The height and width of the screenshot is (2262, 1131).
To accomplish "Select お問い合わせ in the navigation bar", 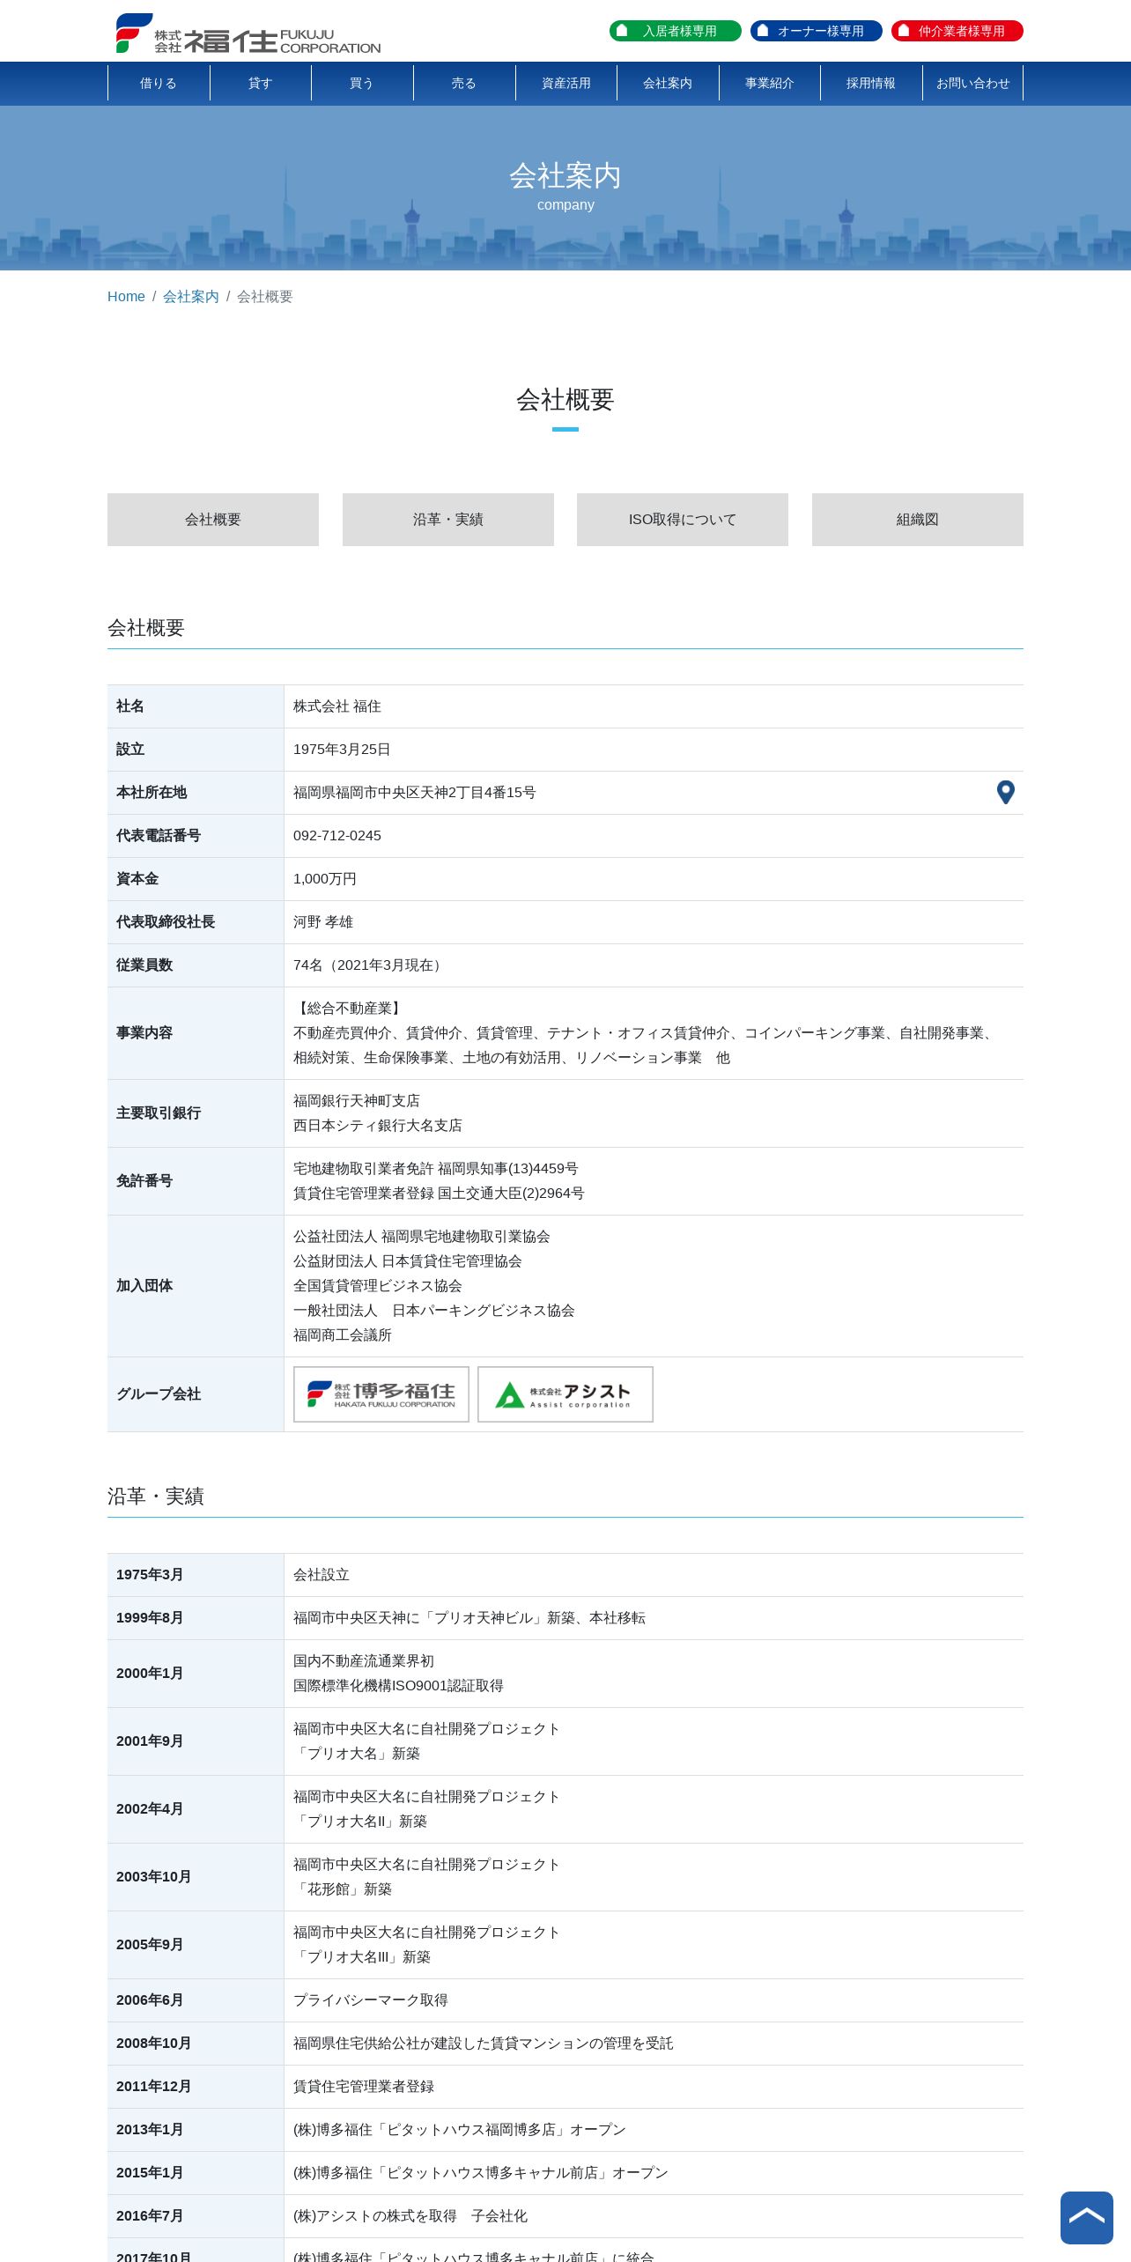I will click(972, 83).
